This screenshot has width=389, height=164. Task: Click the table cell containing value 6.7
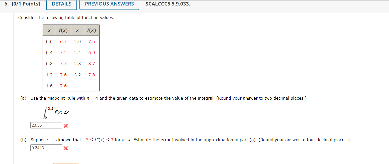click(x=63, y=41)
